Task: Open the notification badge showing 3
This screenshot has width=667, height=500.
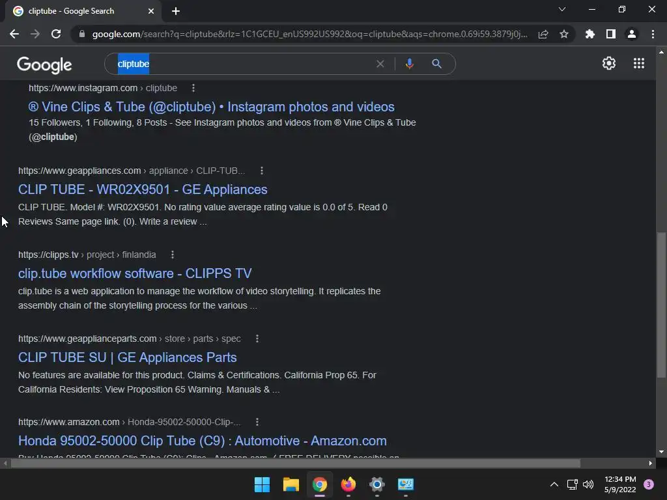Action: (649, 484)
